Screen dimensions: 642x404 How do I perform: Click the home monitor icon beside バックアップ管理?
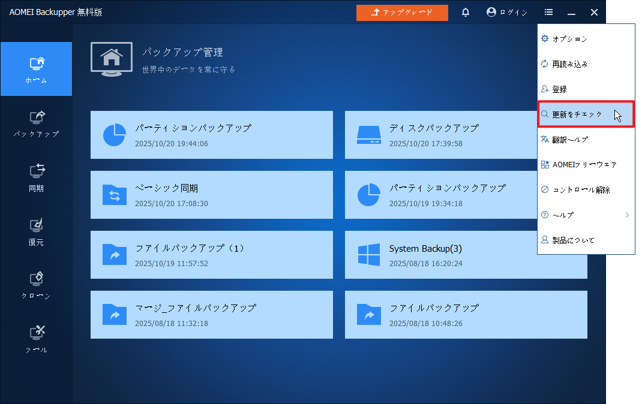coord(112,59)
